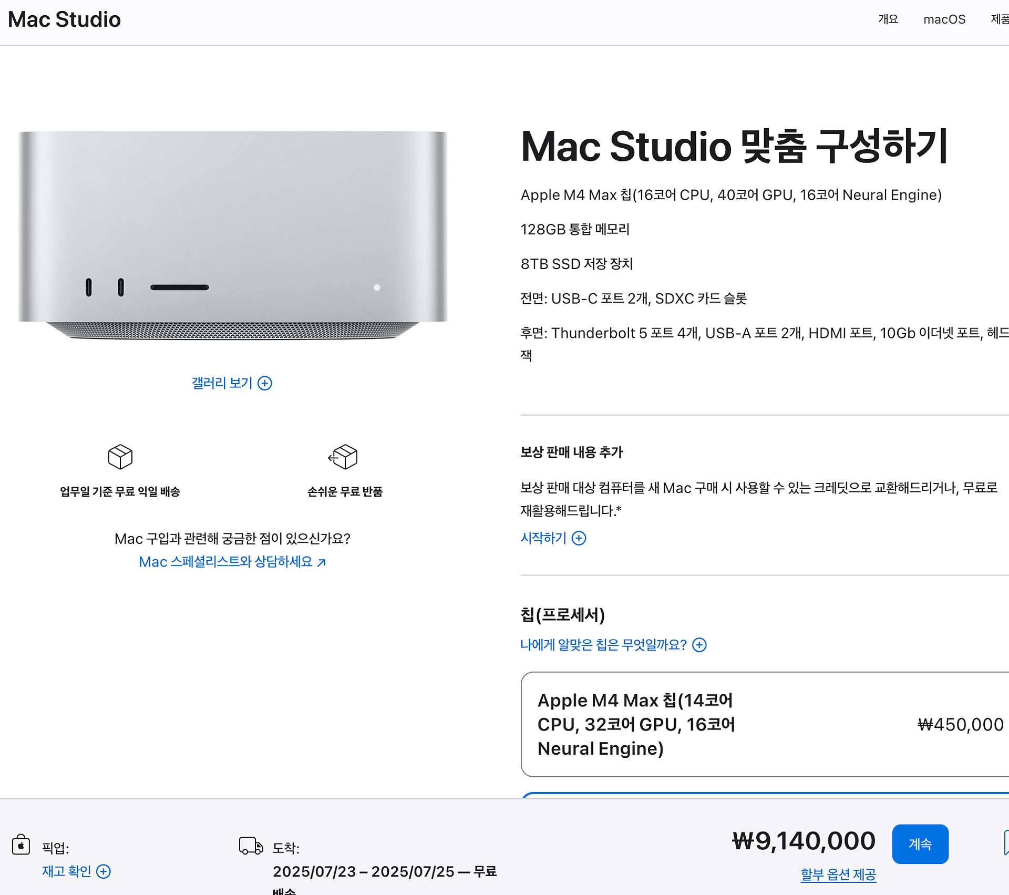This screenshot has height=895, width=1009.
Task: Open 나에게 알맞은 칩은 무엇일까요 info link
Action: tap(603, 645)
